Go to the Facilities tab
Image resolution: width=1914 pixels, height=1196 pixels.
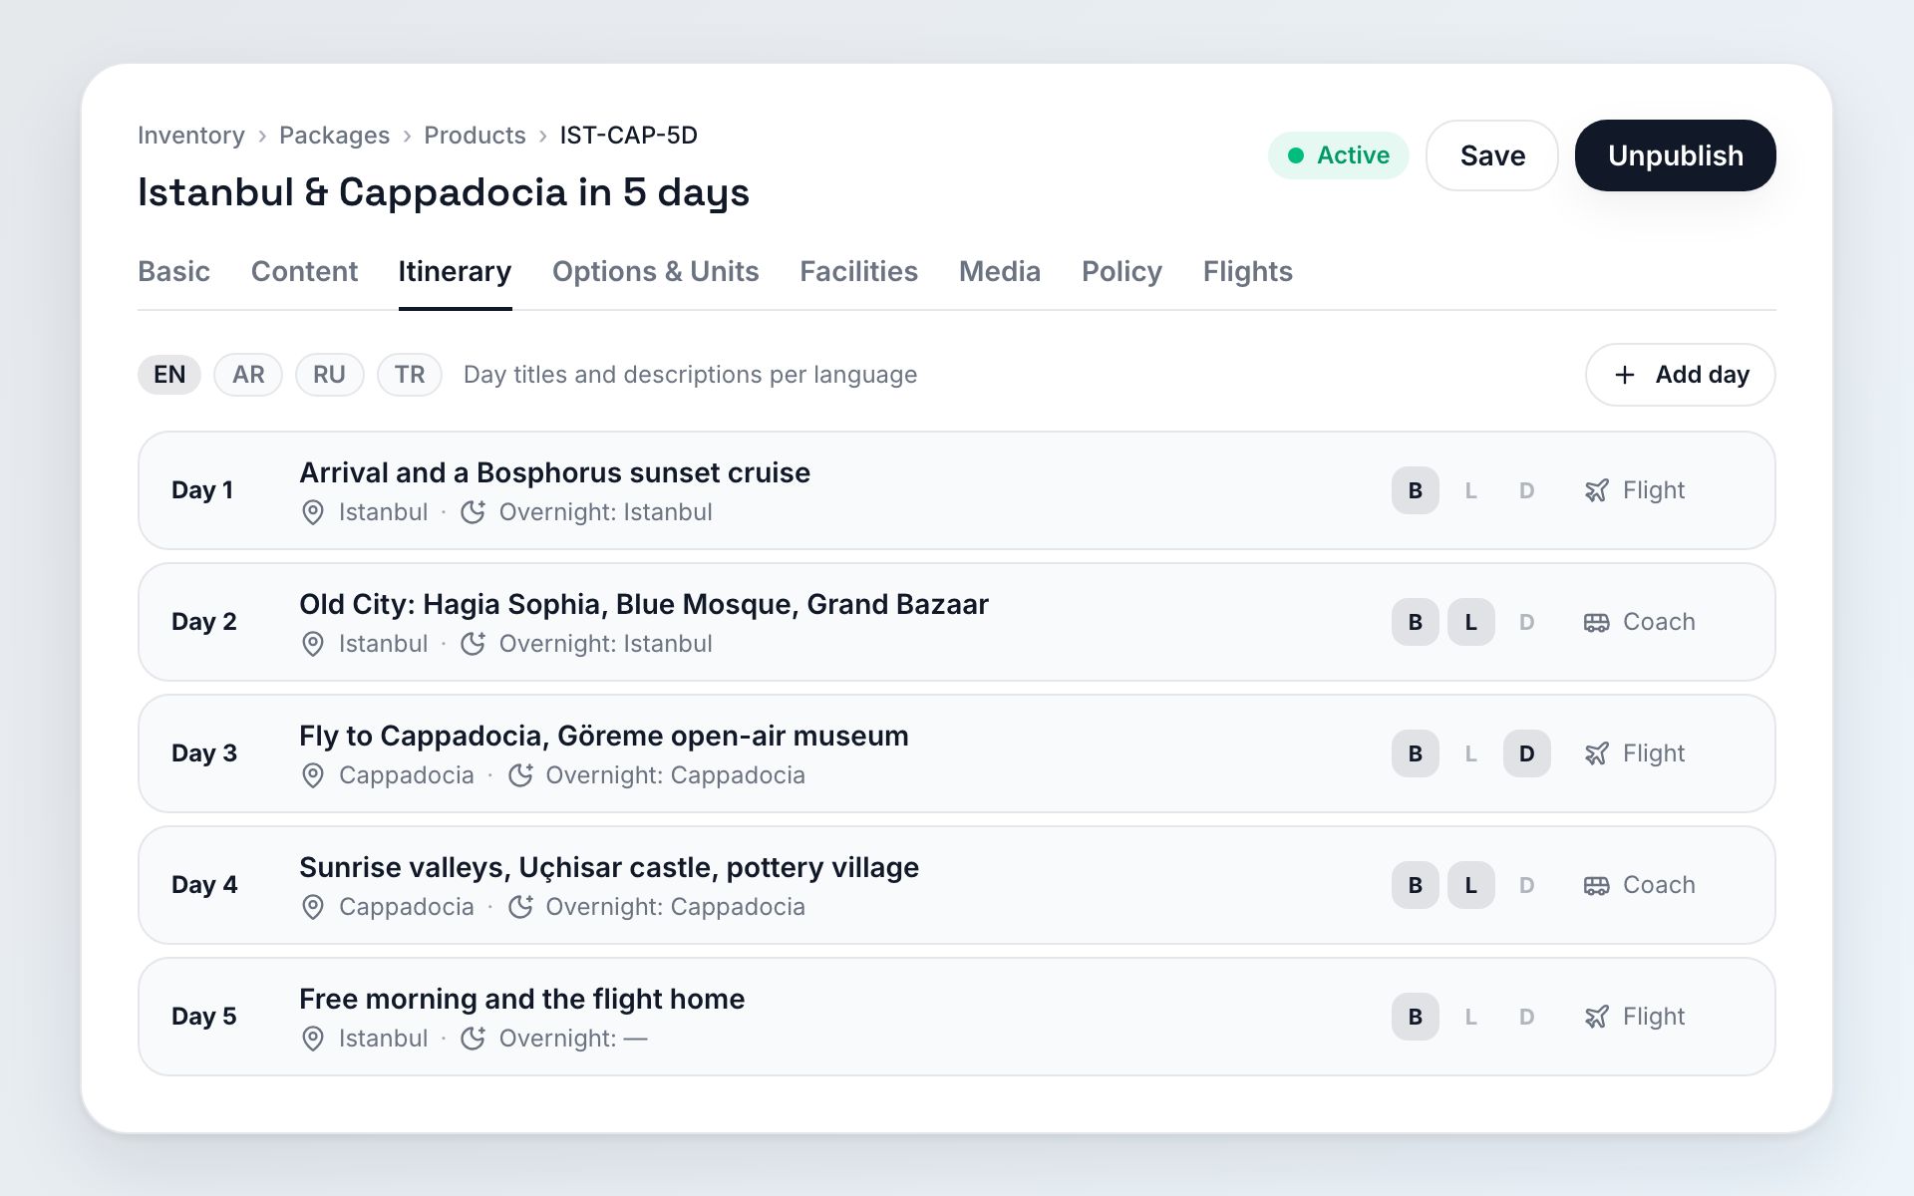pos(858,271)
